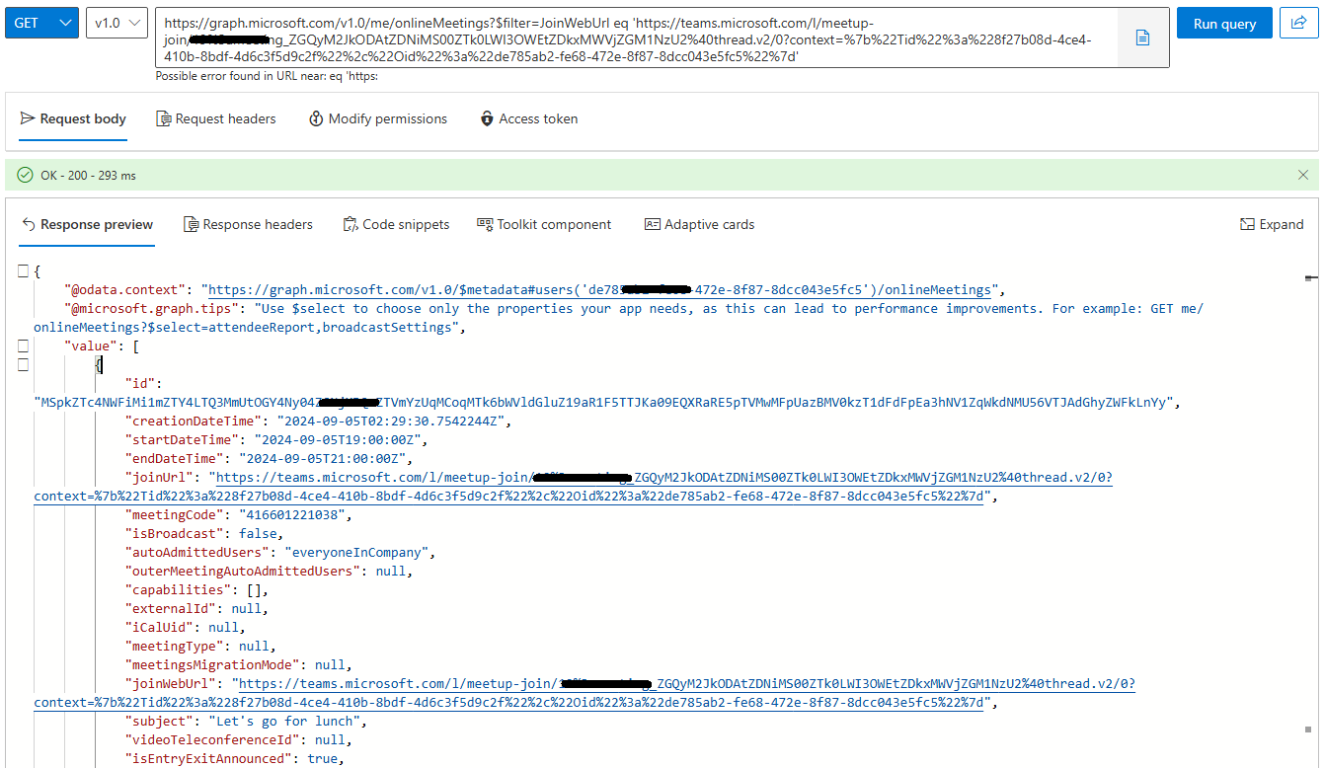The image size is (1325, 768).
Task: Collapse the first value item fold marker
Action: click(x=23, y=364)
